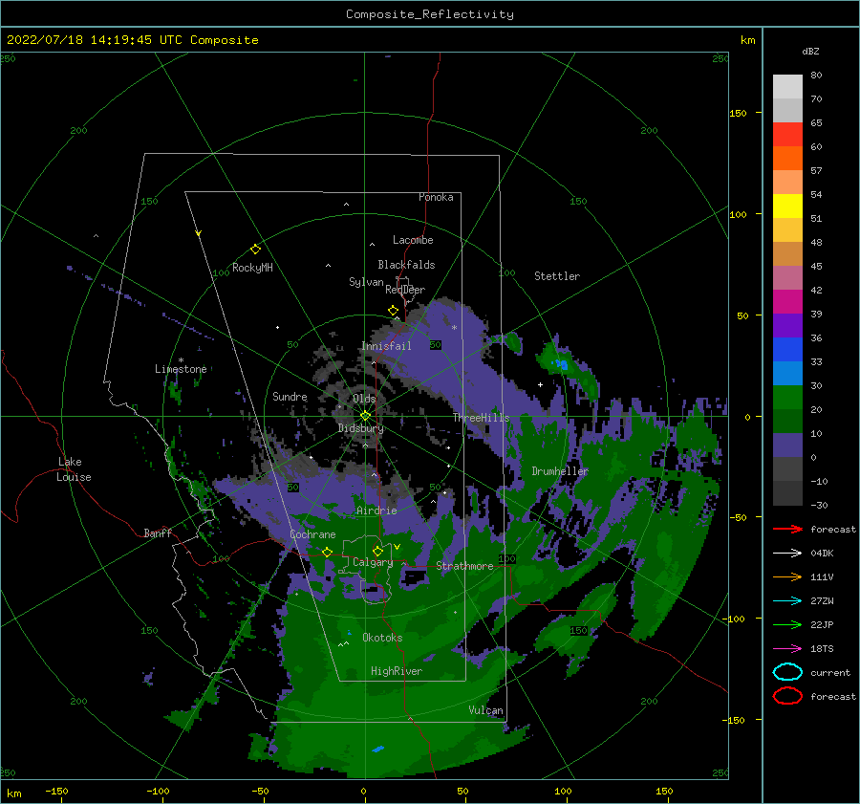860x804 pixels.
Task: Click the orange 111V arrow icon
Action: 787,576
